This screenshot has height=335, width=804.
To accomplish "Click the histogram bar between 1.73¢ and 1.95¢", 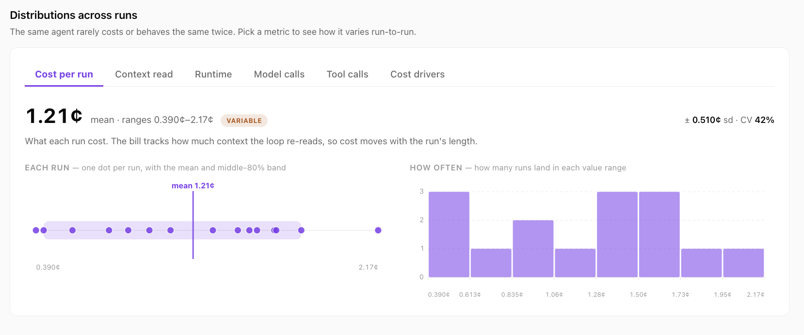I will point(701,263).
